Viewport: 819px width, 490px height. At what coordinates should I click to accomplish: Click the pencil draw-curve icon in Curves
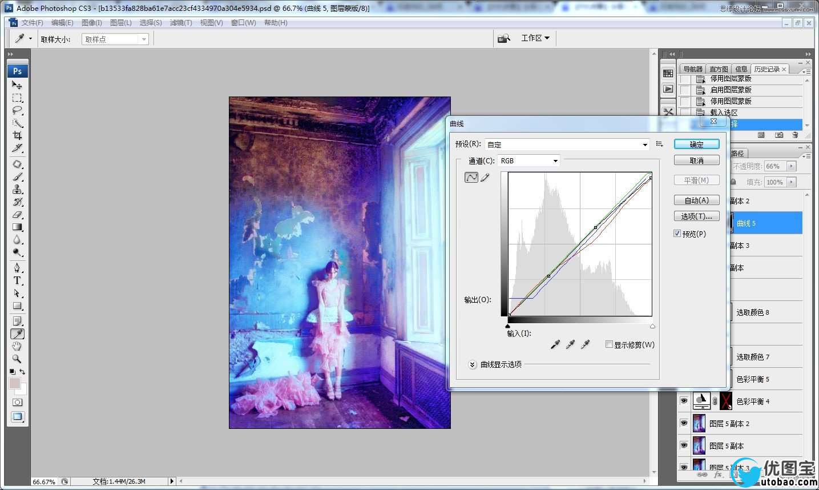(x=485, y=178)
